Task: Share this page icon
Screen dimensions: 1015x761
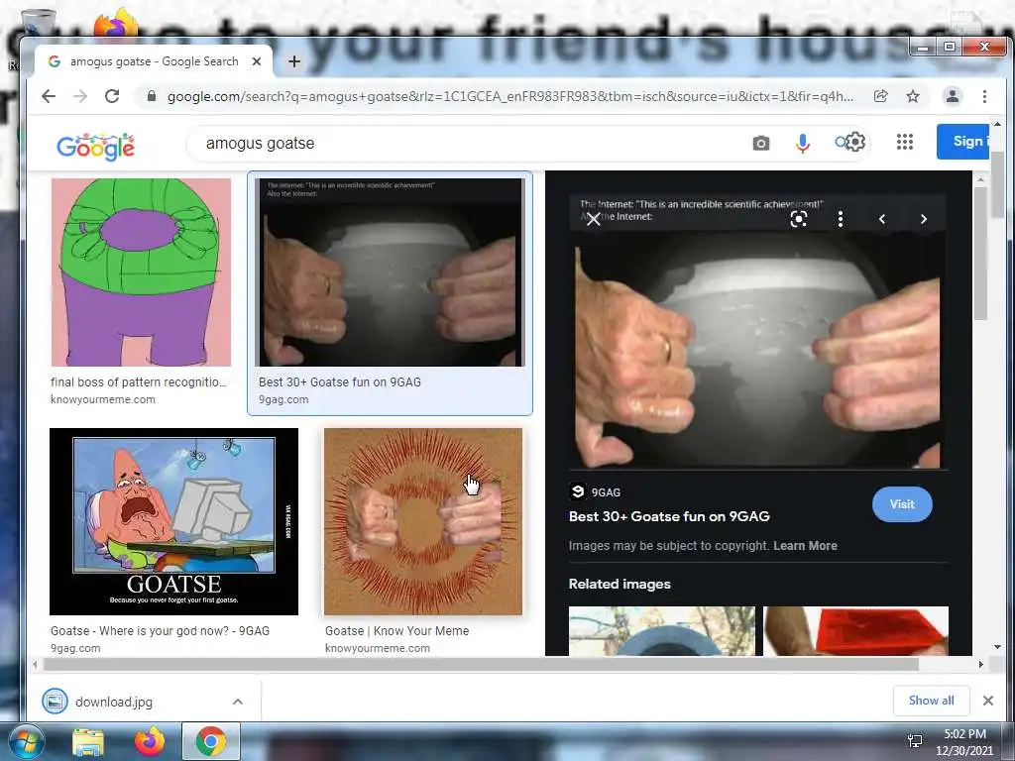Action: [880, 96]
